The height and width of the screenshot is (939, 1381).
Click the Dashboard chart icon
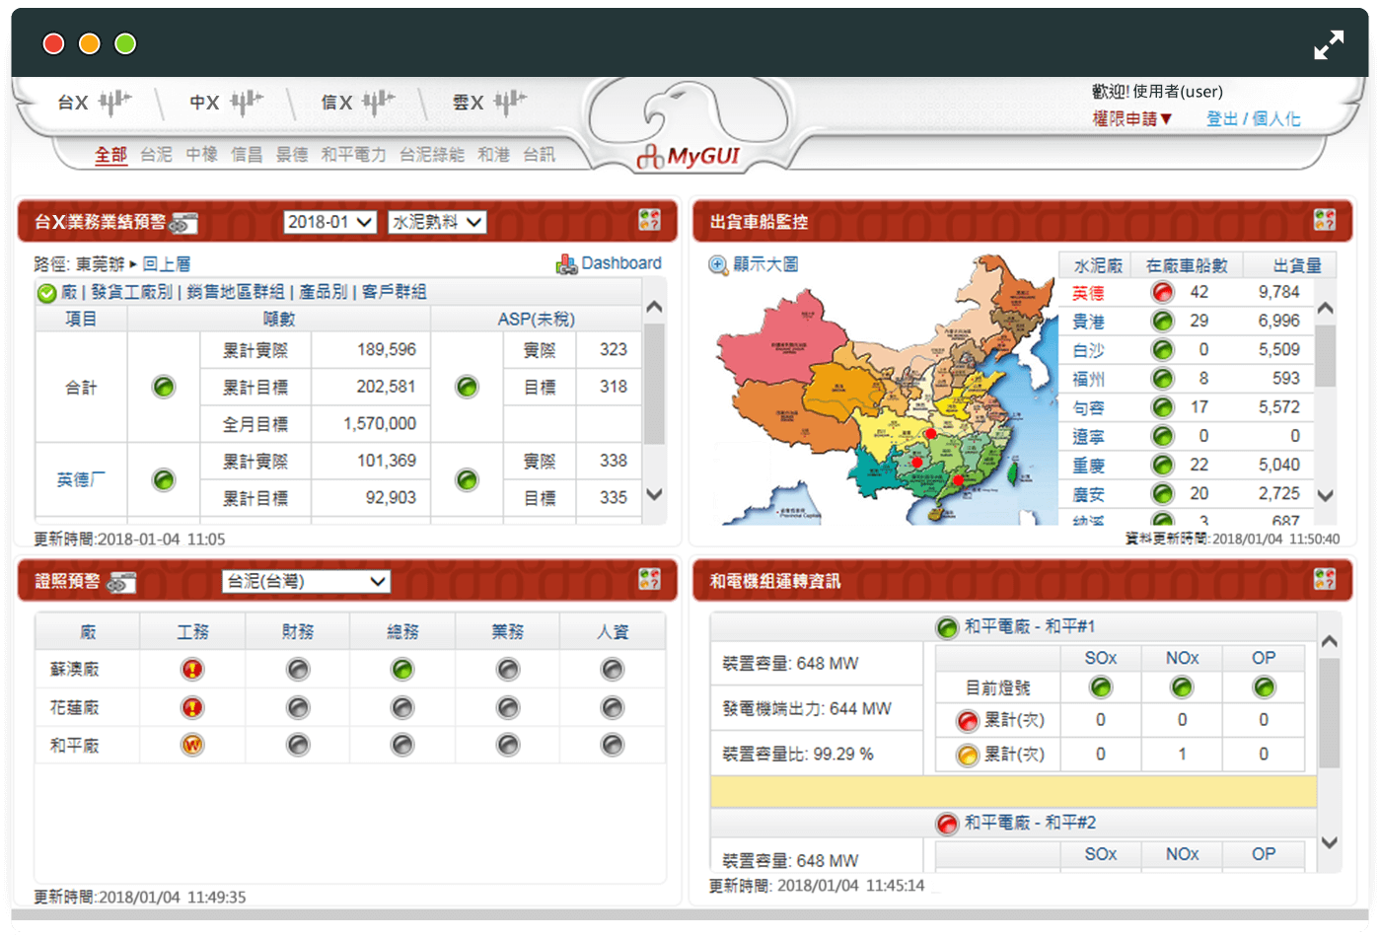566,264
